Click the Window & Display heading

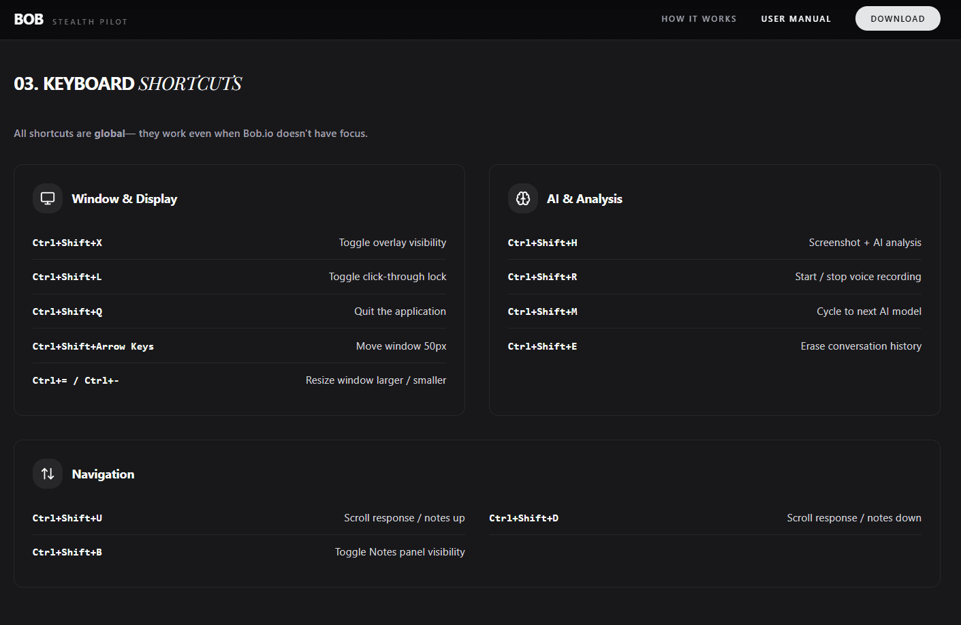(x=125, y=199)
